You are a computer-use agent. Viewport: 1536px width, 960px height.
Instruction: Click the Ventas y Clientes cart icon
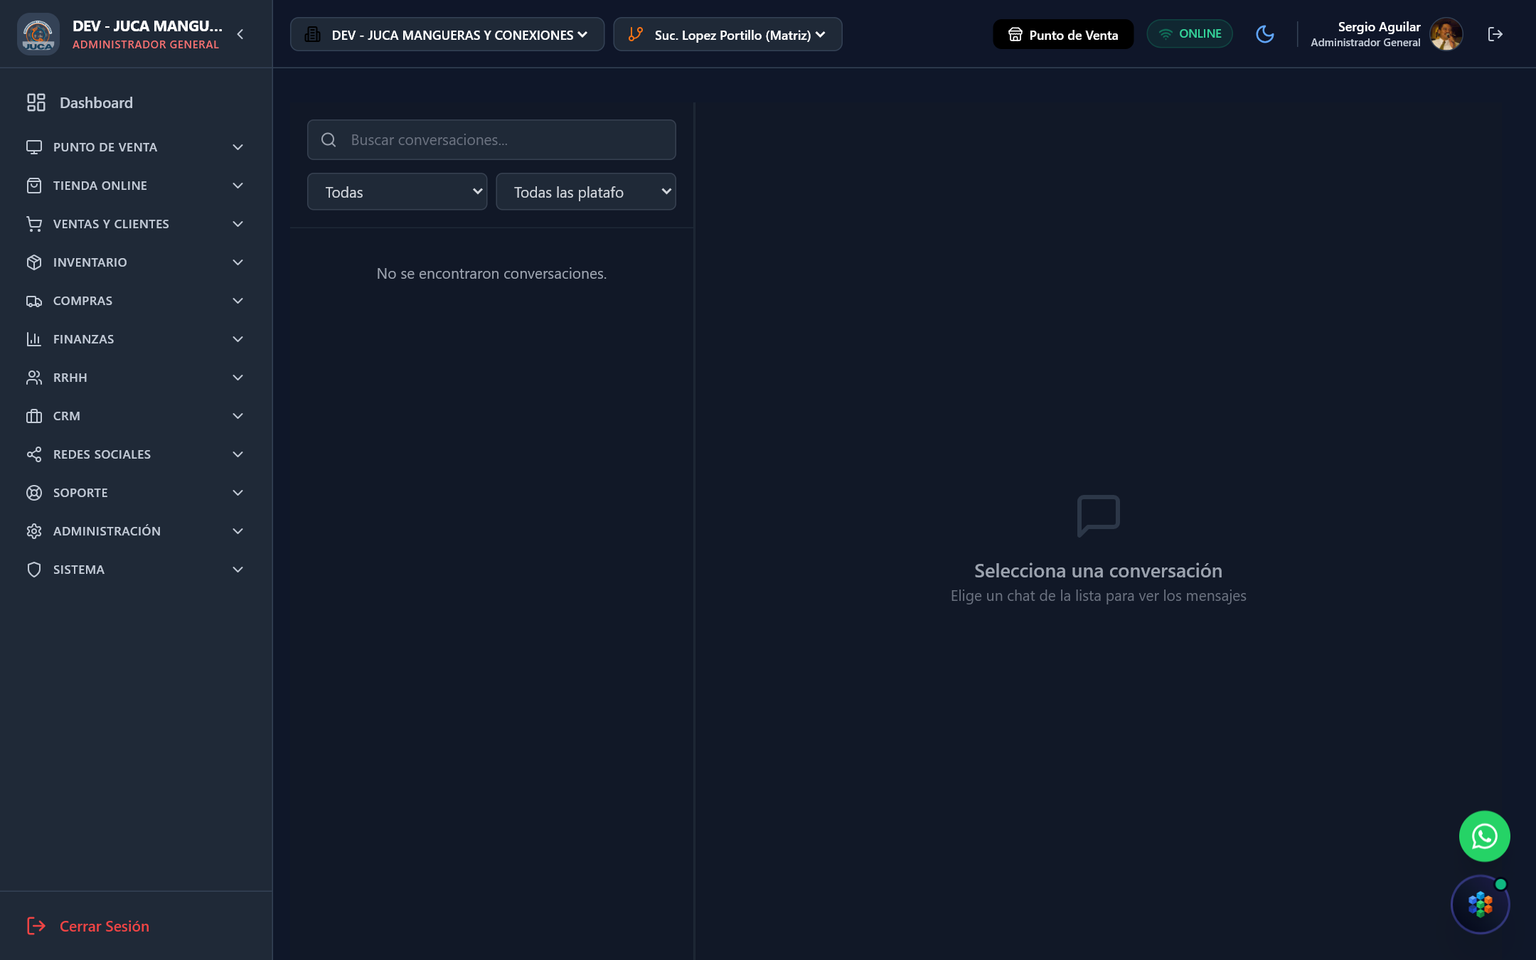tap(34, 224)
